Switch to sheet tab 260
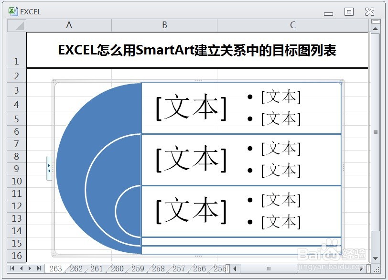This screenshot has width=388, height=280. [117, 269]
